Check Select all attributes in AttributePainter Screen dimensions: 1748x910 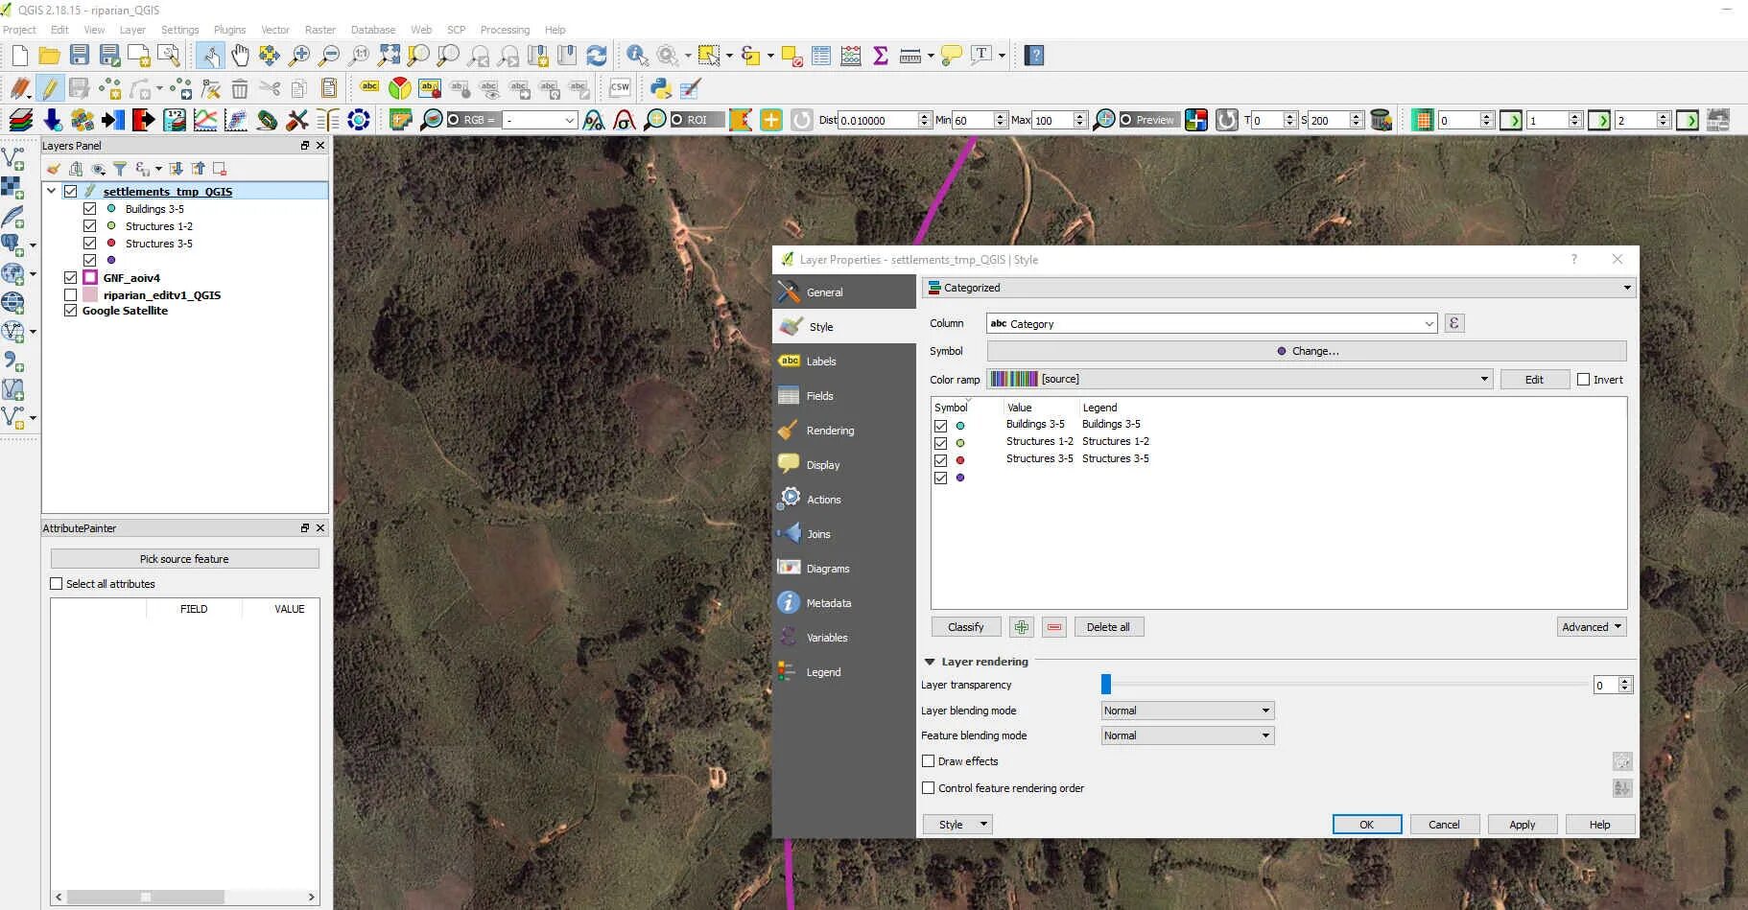click(x=57, y=584)
